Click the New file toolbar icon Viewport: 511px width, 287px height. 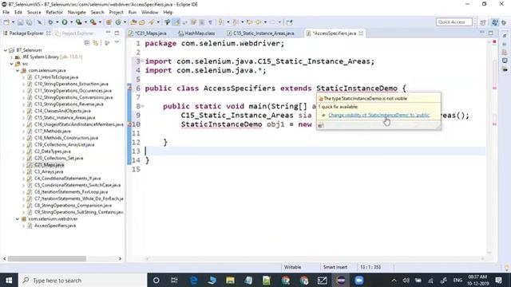tap(6, 22)
